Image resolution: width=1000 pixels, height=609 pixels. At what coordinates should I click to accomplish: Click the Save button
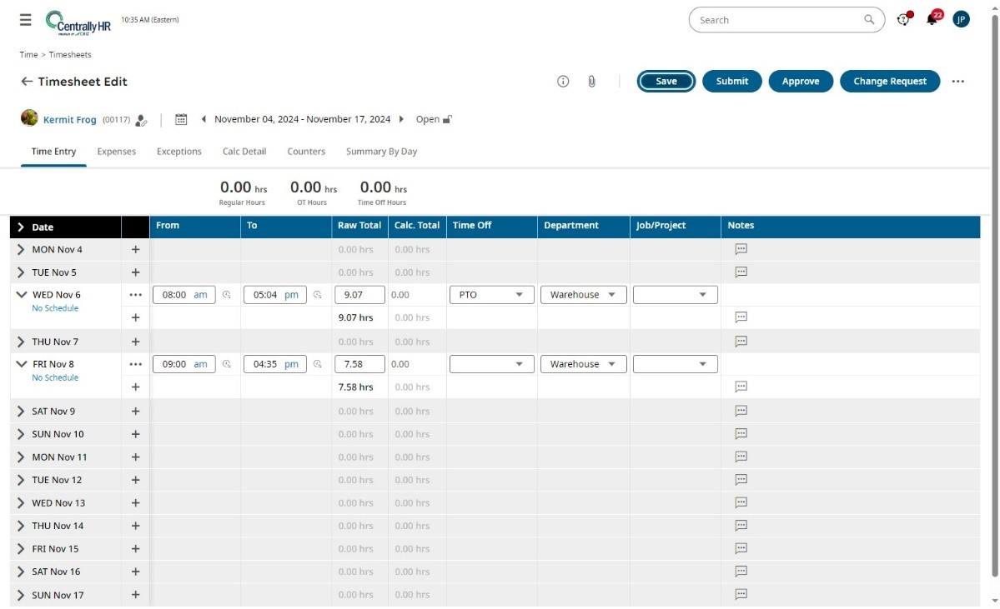[666, 82]
